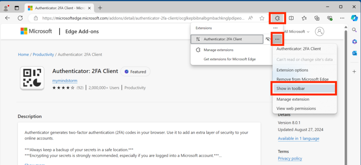Open sidebar Outlook icon
Image resolution: width=361 pixels, height=165 pixels.
point(354,53)
